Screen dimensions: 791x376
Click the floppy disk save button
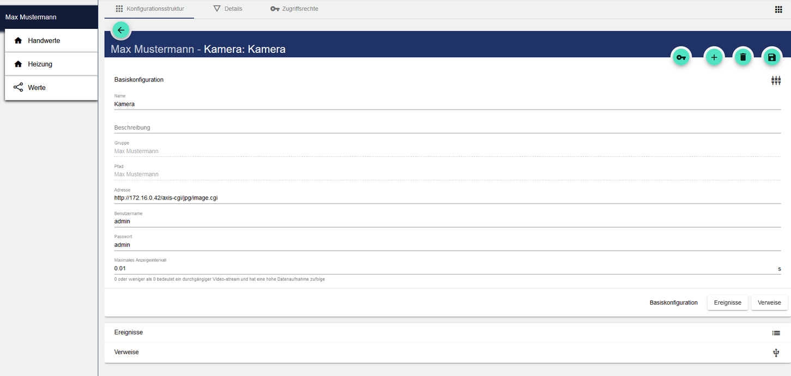coord(771,57)
